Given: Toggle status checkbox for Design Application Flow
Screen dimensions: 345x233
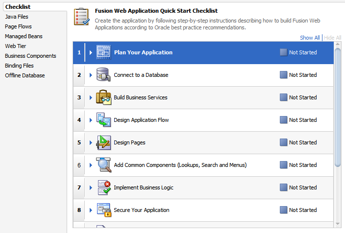Looking at the screenshot, I should [283, 120].
